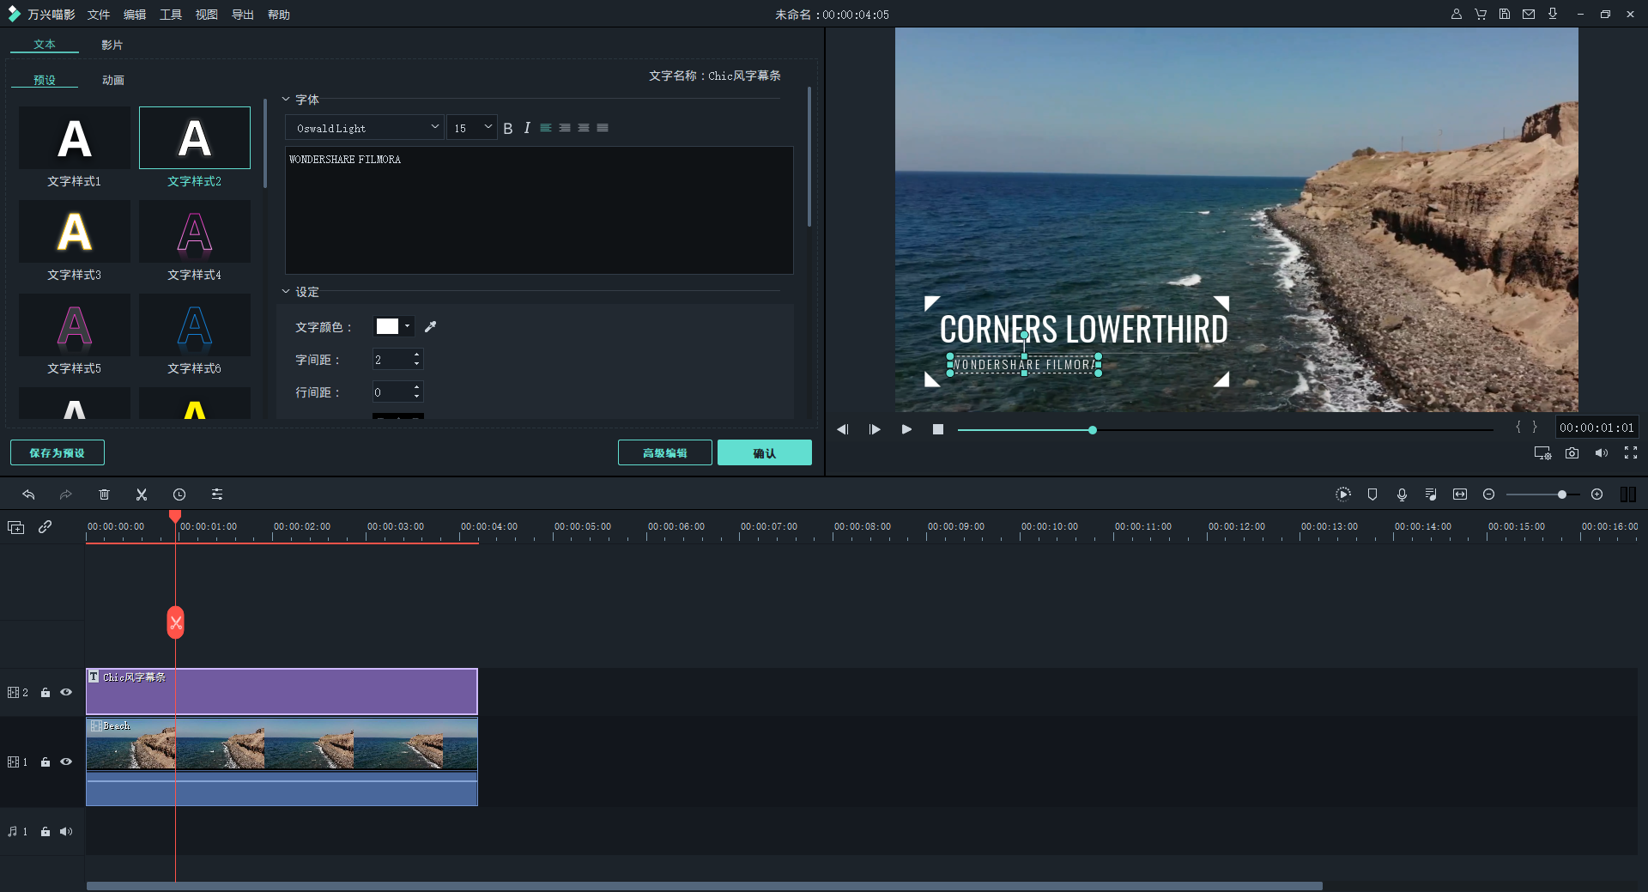Click the delete trash icon

[104, 495]
